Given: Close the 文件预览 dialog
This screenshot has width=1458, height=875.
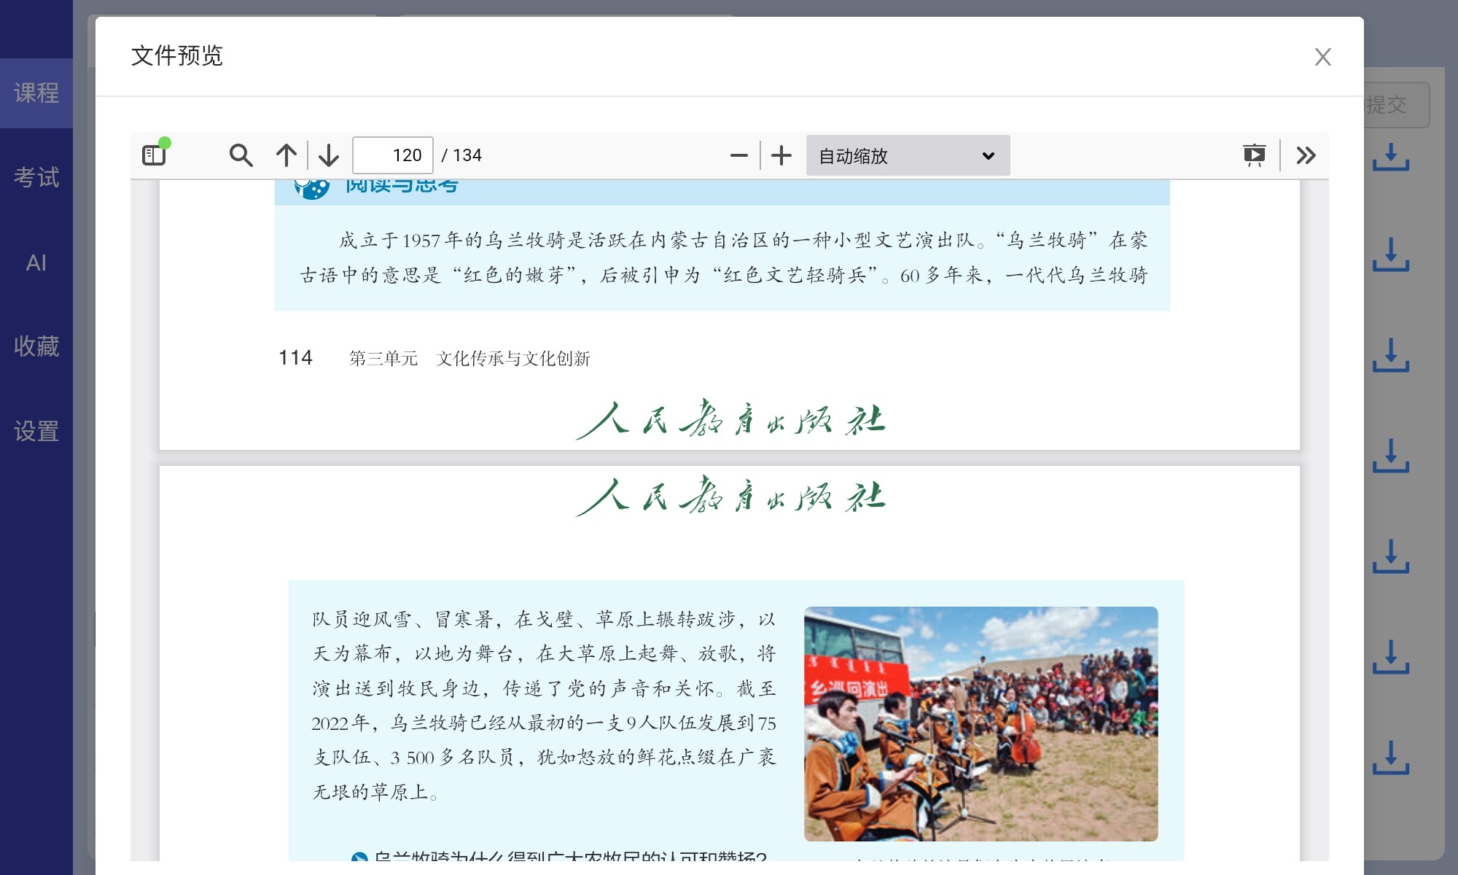Looking at the screenshot, I should click(x=1322, y=57).
